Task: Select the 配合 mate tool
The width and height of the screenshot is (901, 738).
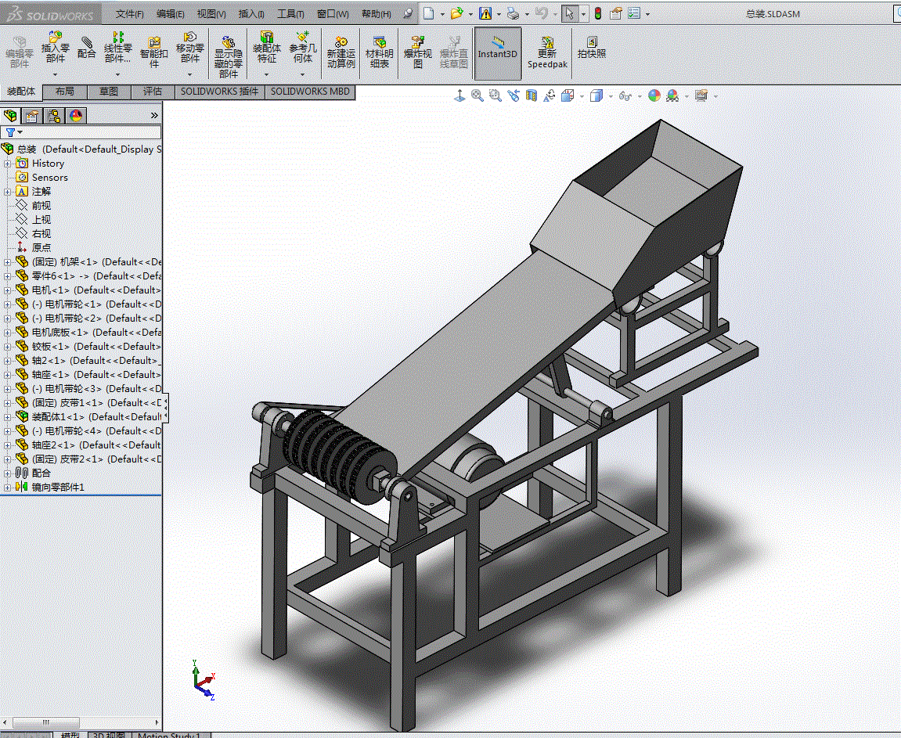Action: [86, 48]
